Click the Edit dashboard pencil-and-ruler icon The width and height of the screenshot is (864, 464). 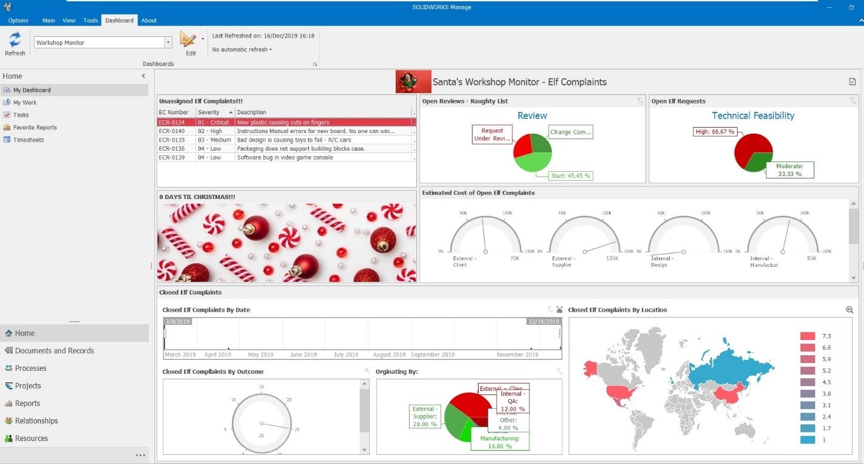188,39
